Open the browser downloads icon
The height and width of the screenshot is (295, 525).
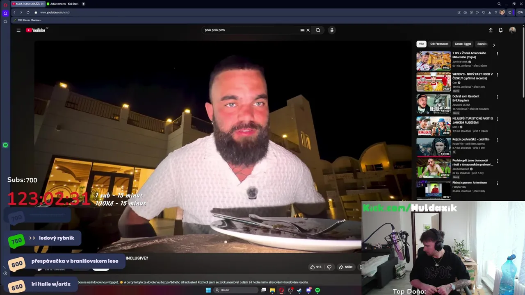[x=490, y=12]
